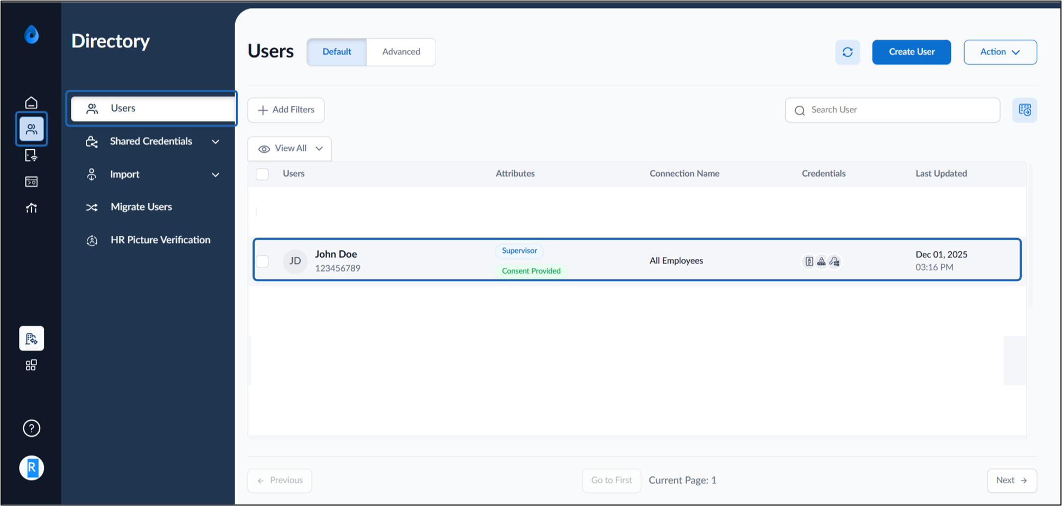Click the Go to First button
The width and height of the screenshot is (1062, 506).
pyautogui.click(x=611, y=481)
